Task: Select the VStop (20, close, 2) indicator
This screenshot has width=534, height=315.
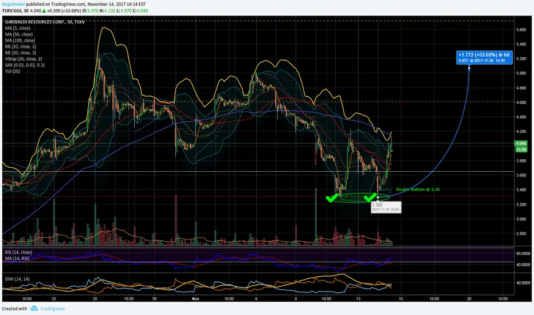Action: coord(23,59)
